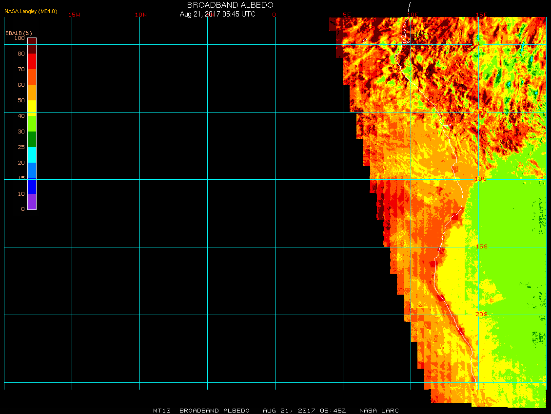Click the legend value 20

point(21,163)
